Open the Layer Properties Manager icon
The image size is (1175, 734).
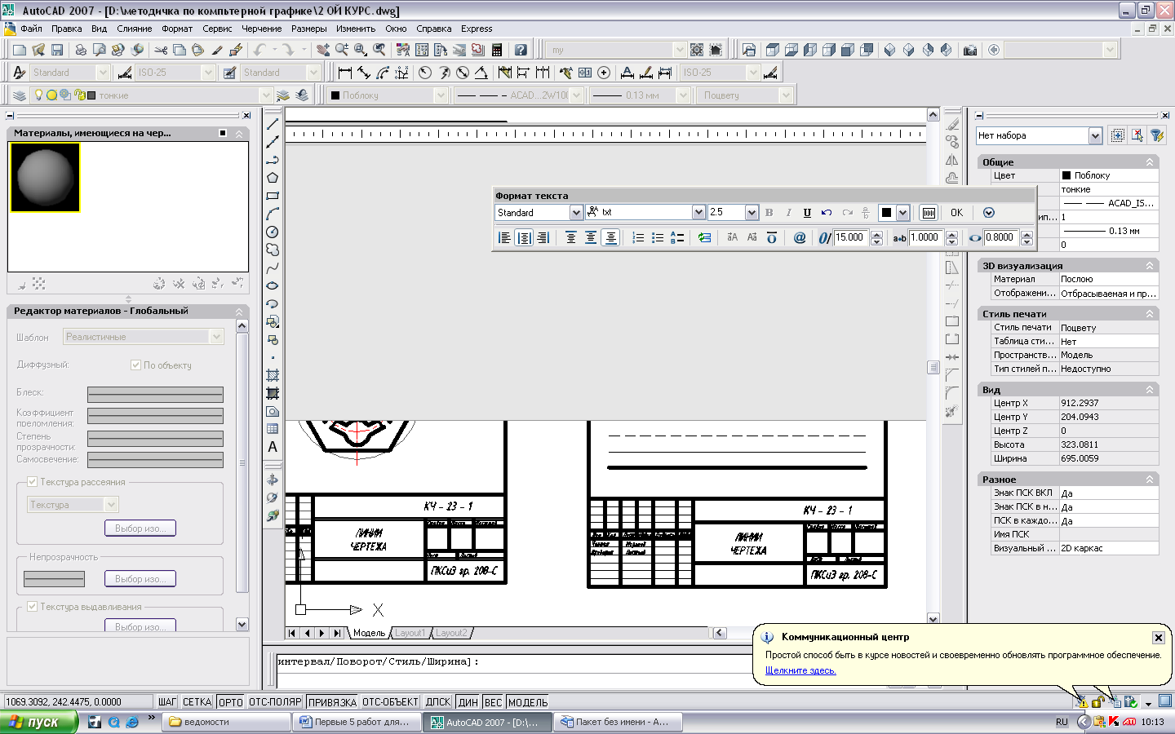tap(20, 95)
